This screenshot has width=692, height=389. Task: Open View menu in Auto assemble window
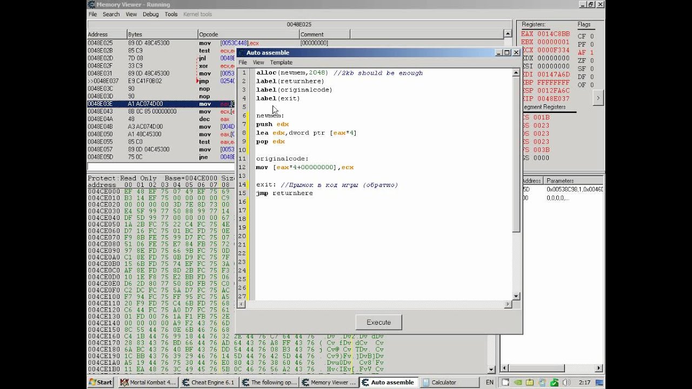click(x=258, y=62)
